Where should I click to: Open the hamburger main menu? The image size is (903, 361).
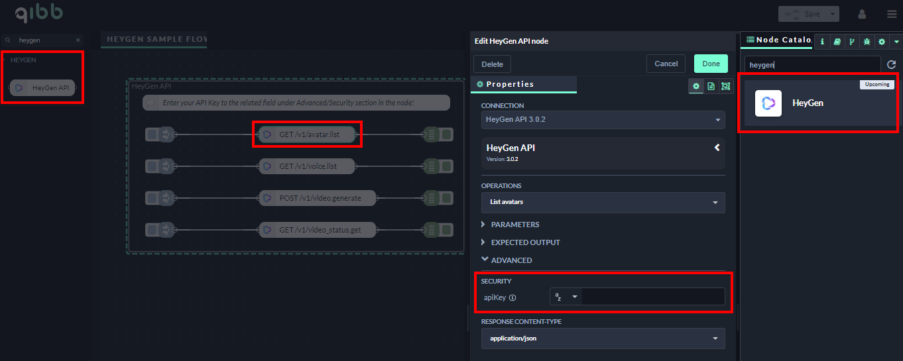click(892, 14)
